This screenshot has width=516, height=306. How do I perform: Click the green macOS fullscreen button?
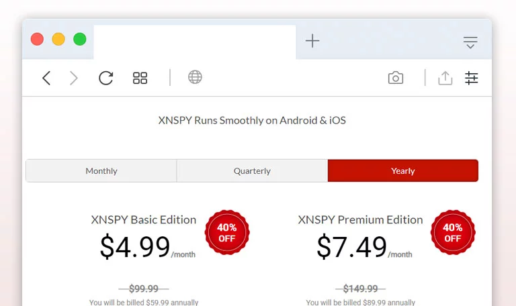pyautogui.click(x=80, y=39)
